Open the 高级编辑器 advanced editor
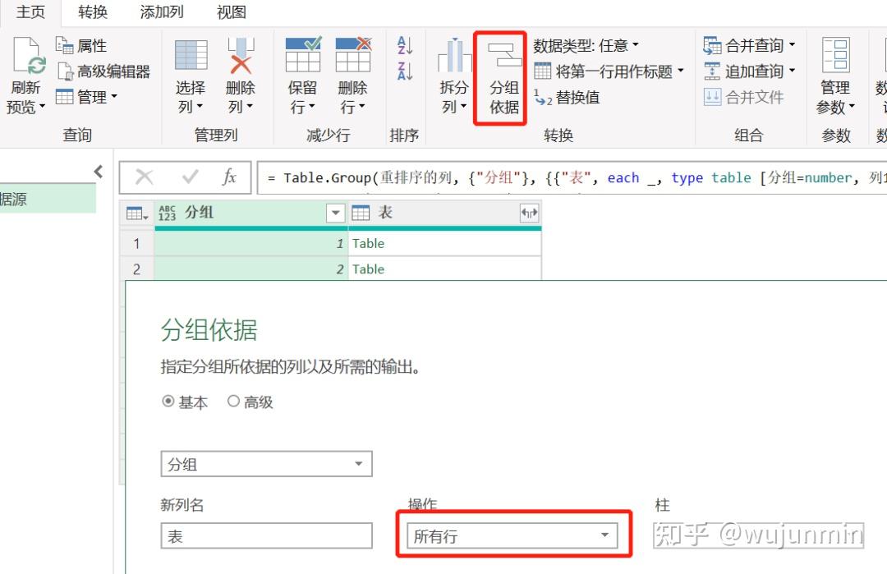Viewport: 887px width, 574px height. [103, 71]
